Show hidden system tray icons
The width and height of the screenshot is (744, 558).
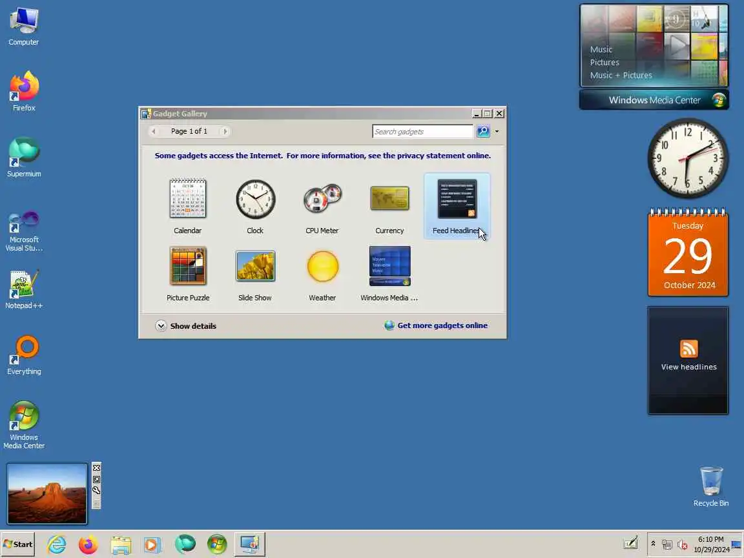[654, 544]
